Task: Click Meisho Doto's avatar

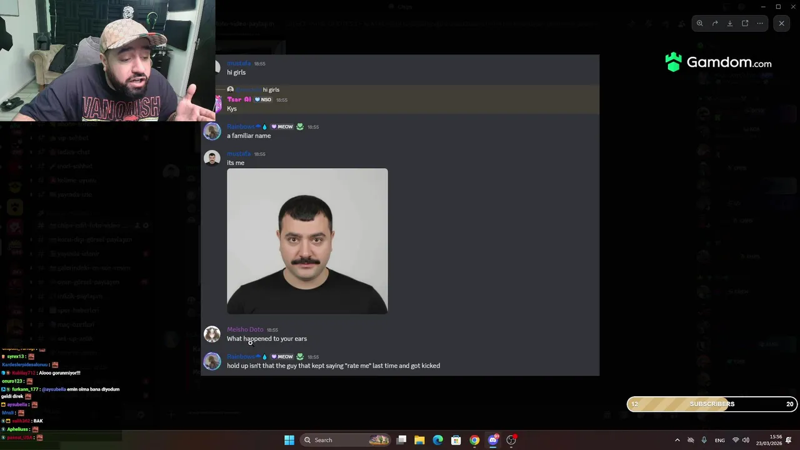Action: click(x=212, y=334)
